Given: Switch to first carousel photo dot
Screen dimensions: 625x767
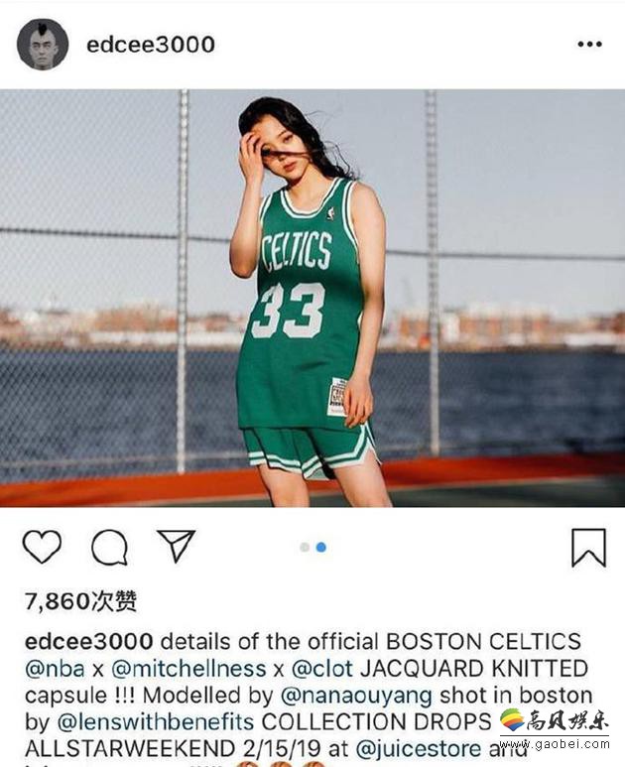Looking at the screenshot, I should coord(305,547).
